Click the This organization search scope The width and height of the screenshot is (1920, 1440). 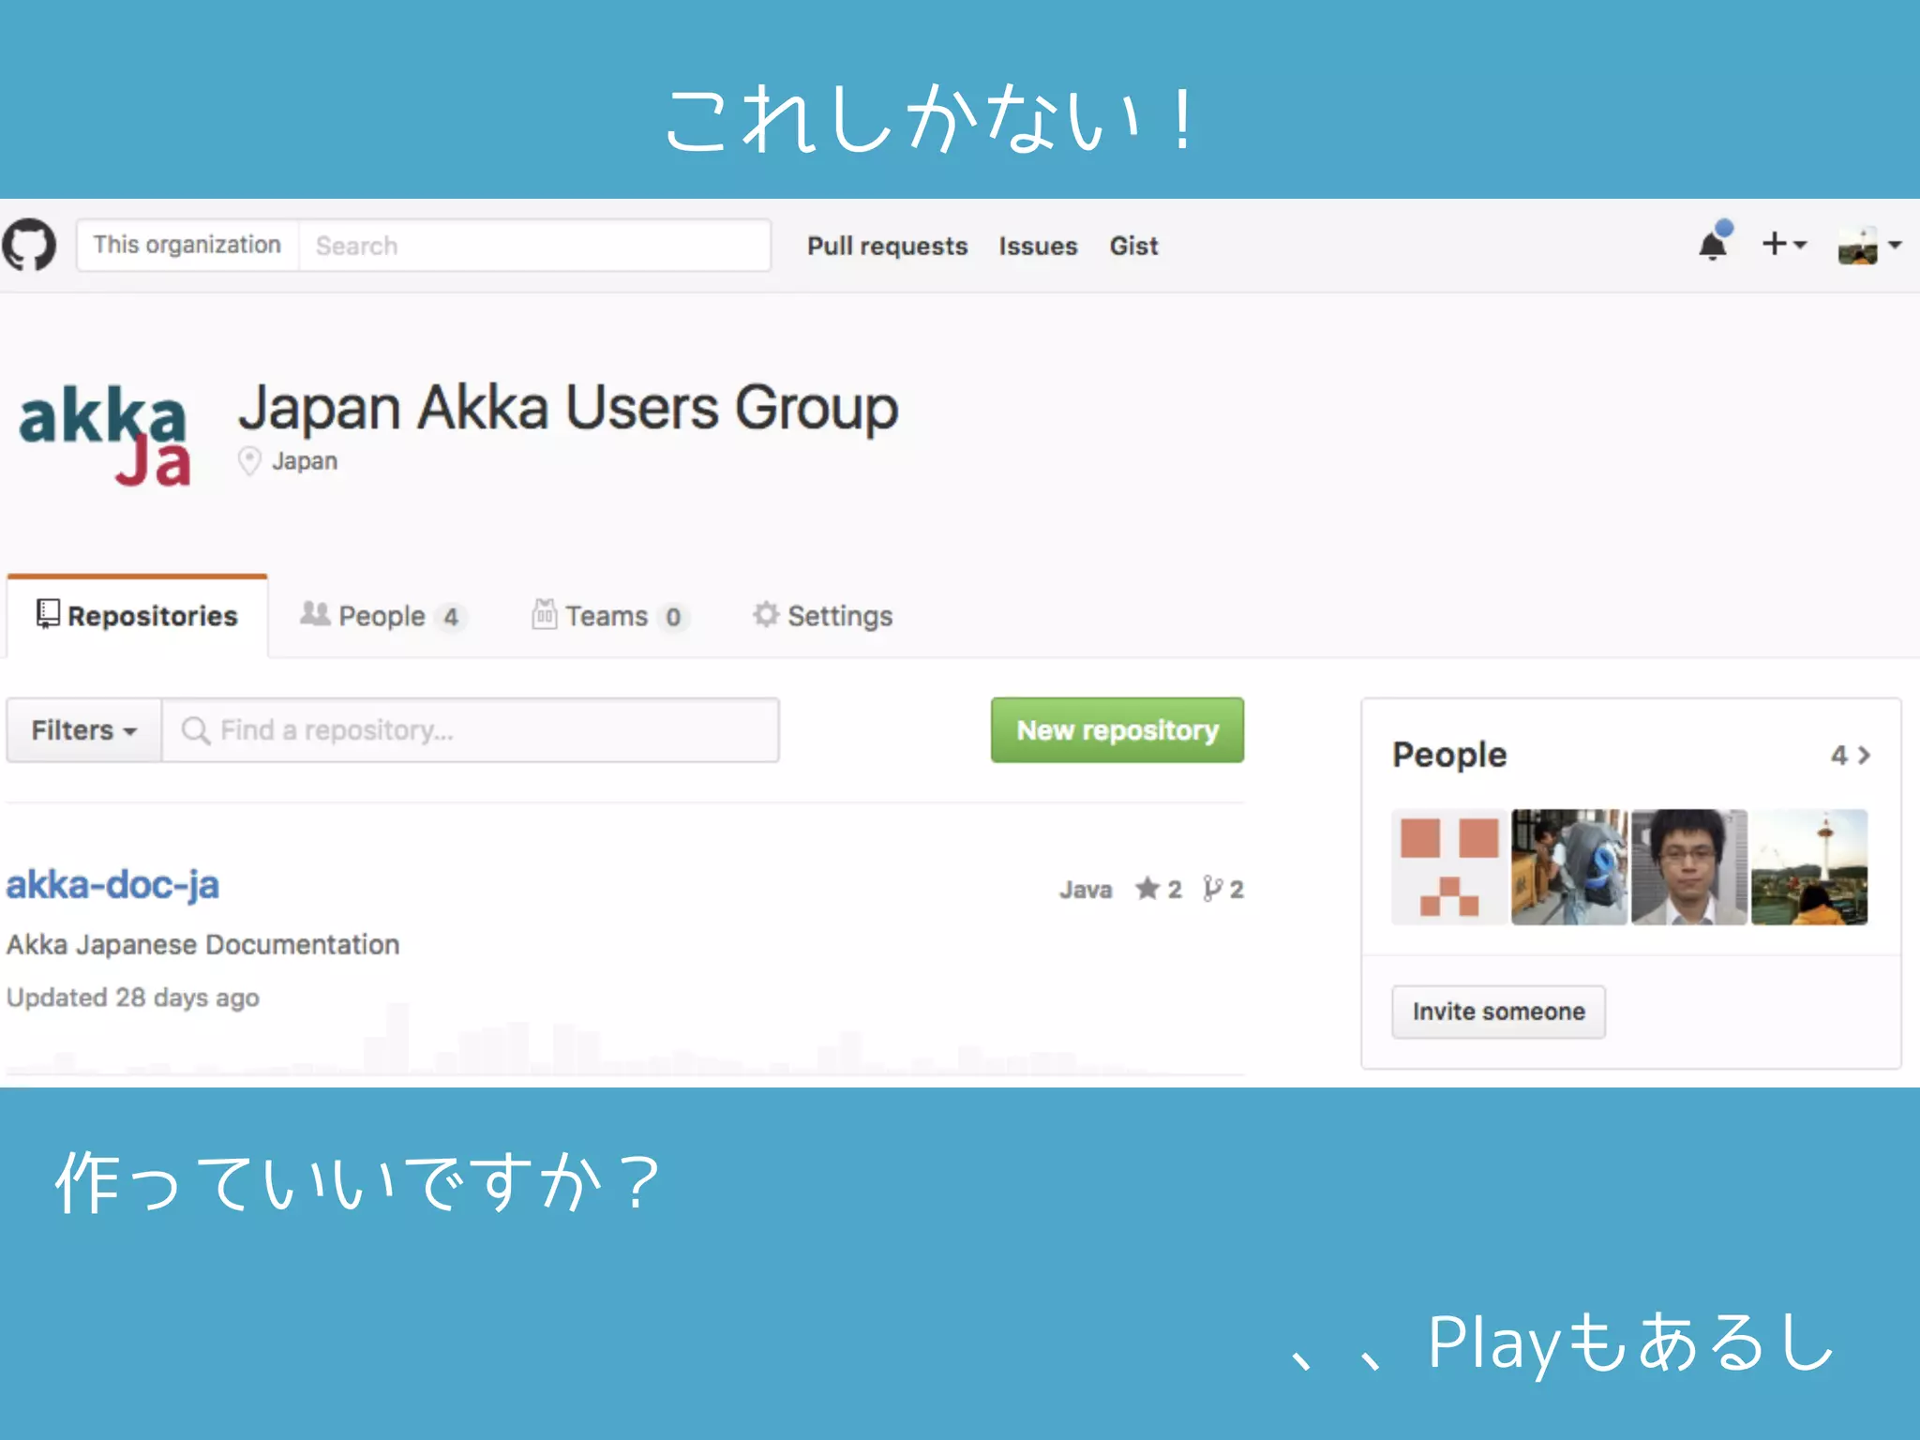point(187,245)
